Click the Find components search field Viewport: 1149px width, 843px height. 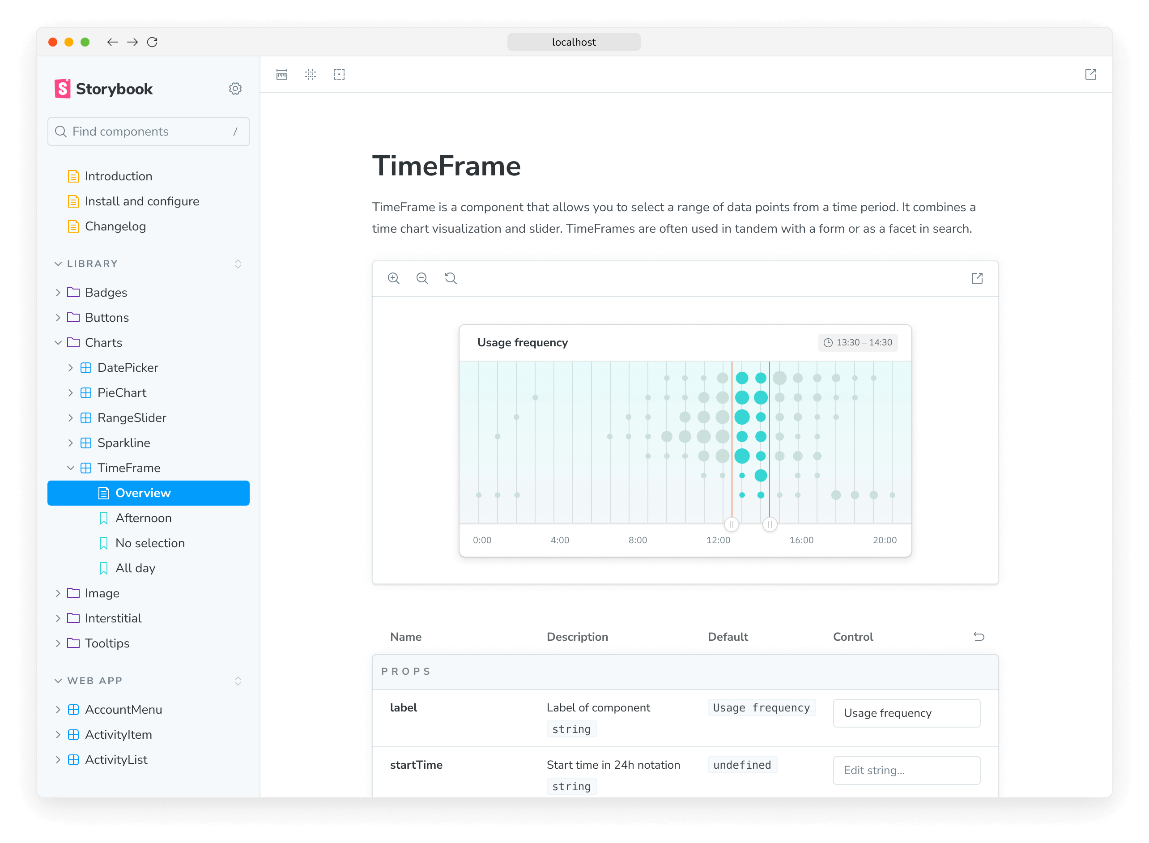point(148,131)
